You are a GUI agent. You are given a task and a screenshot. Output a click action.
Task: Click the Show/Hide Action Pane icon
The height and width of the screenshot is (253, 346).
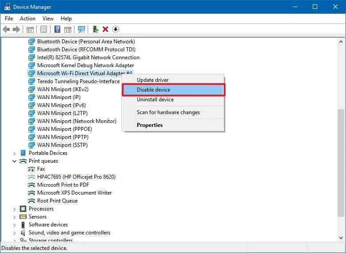(x=68, y=29)
